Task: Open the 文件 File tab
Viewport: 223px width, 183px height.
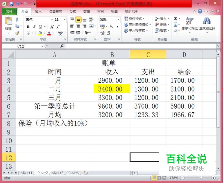Action: click(x=9, y=11)
